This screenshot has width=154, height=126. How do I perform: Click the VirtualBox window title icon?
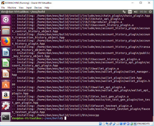click(x=3, y=3)
